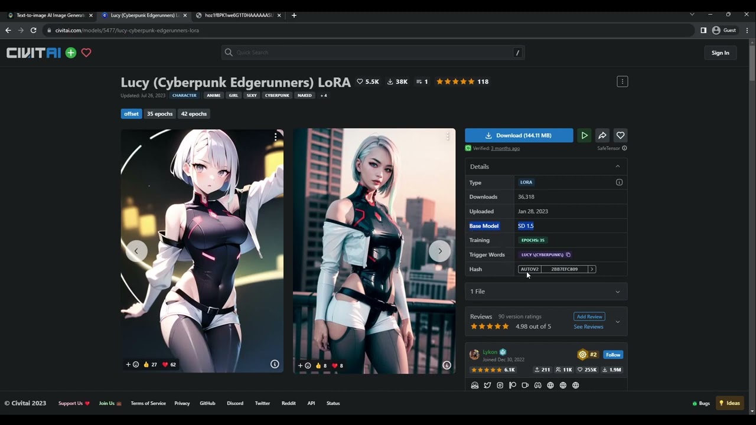The width and height of the screenshot is (756, 425).
Task: Toggle the Follow button for Lykon
Action: tap(613, 355)
